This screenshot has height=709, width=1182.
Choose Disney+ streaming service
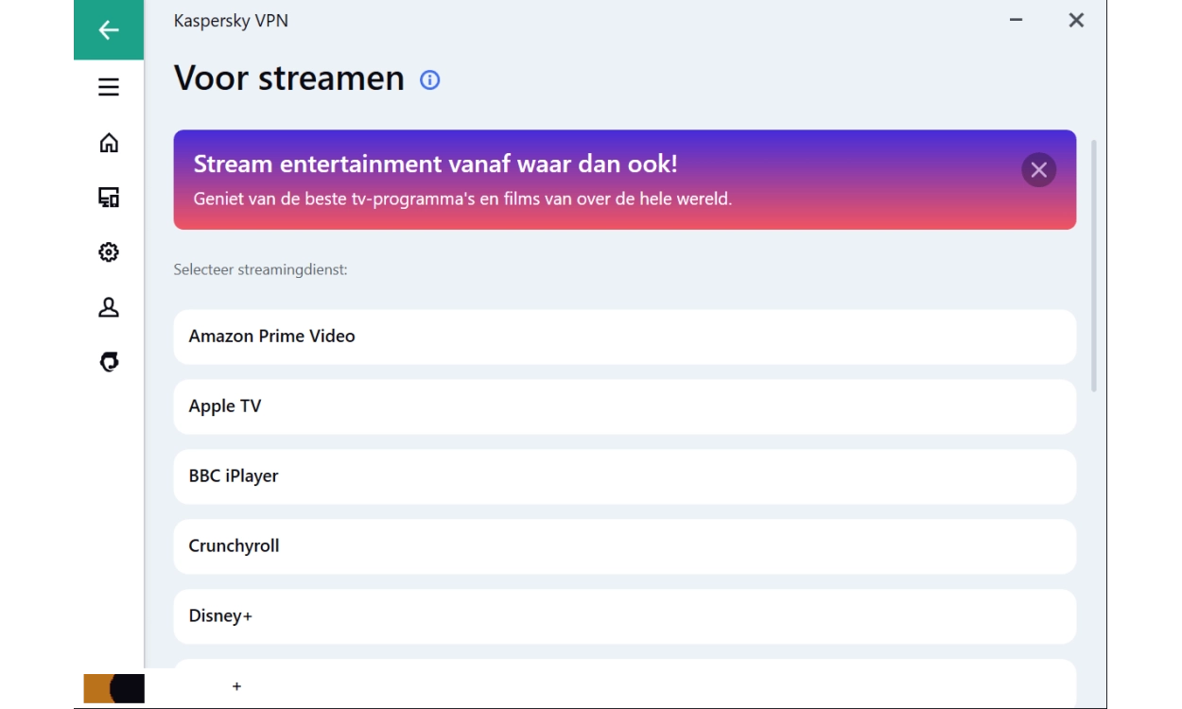(624, 616)
